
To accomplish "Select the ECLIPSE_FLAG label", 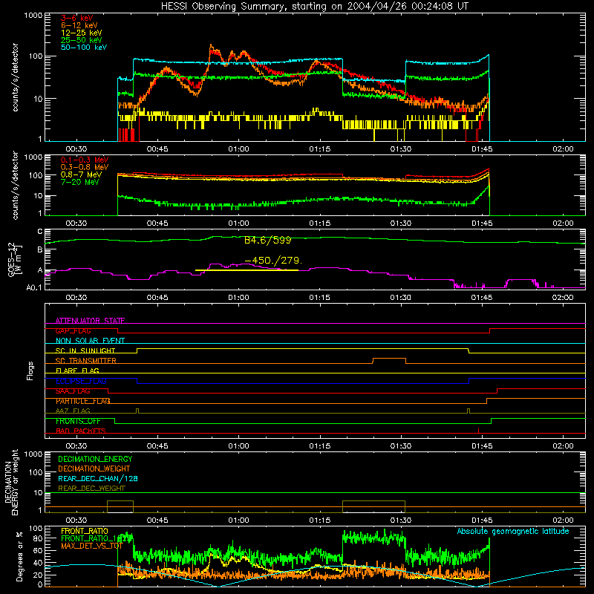I will [x=81, y=381].
